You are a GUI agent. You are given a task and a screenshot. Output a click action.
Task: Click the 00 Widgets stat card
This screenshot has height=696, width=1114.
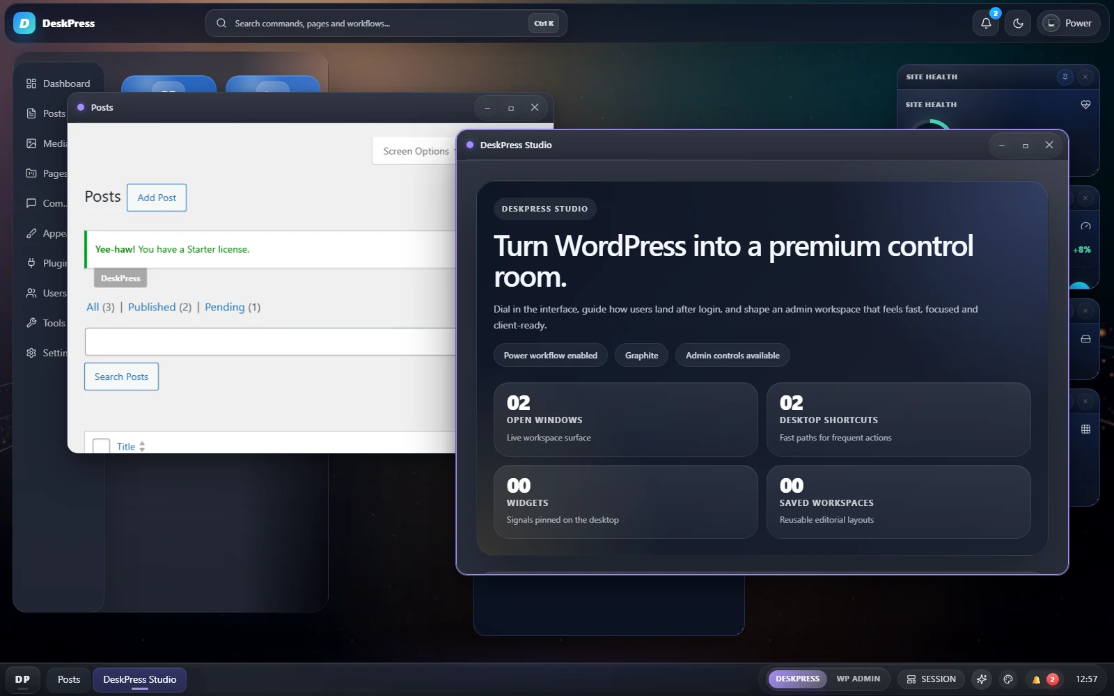pos(626,502)
